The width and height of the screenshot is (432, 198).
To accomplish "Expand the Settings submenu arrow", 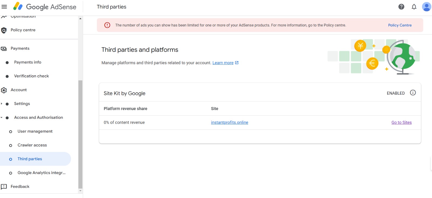I will tap(2, 104).
